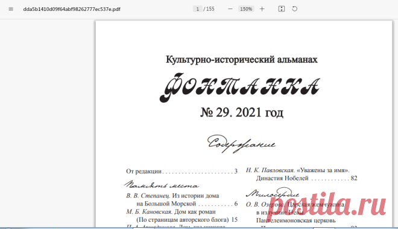The height and width of the screenshot is (229, 398).
Task: Click the ФОНТАНКА almanac title
Action: 239,87
